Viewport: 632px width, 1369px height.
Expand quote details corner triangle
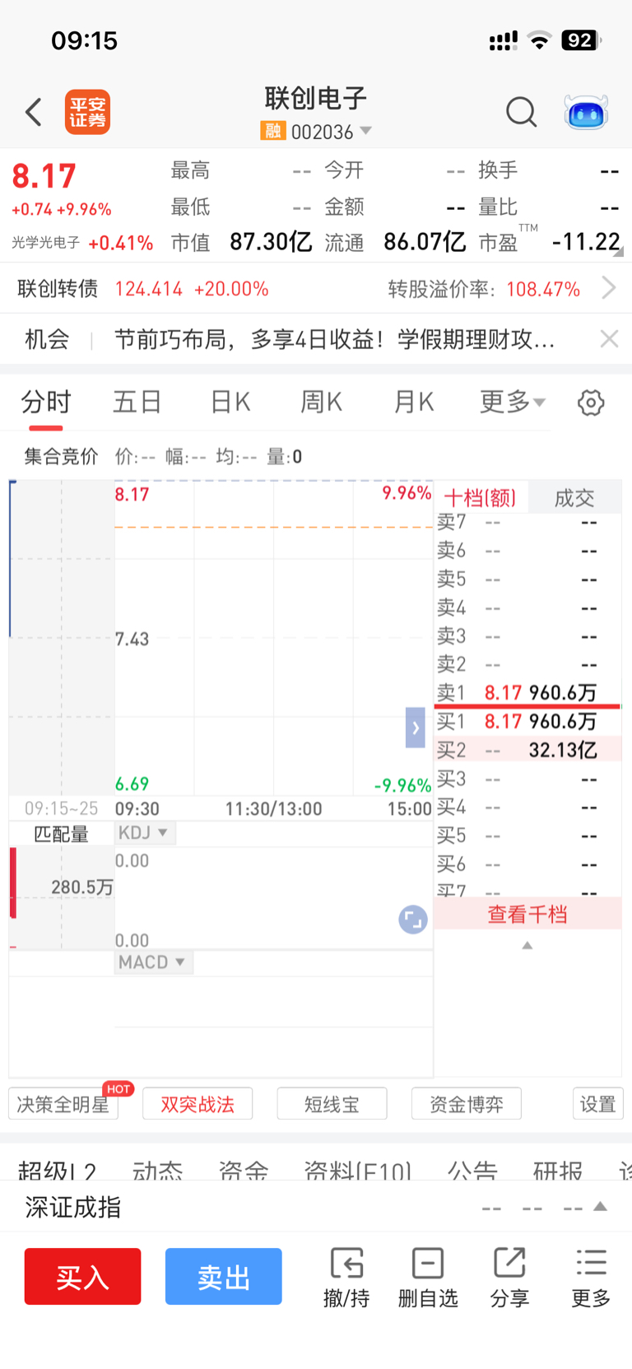pos(618,252)
